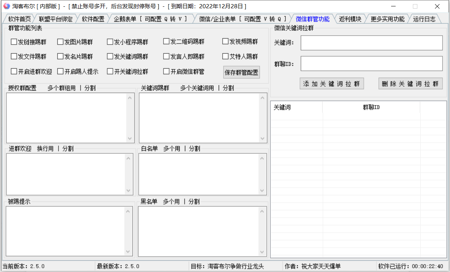Viewport: 450px width, 272px height.
Task: Click the 淘客布尔 app icon in title bar
Action: [6, 6]
